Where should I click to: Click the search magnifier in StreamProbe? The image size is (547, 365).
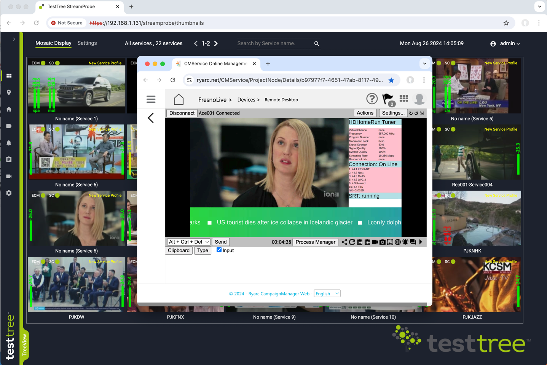click(x=317, y=44)
